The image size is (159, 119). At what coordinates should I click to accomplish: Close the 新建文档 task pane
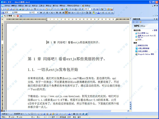[x=157, y=19]
